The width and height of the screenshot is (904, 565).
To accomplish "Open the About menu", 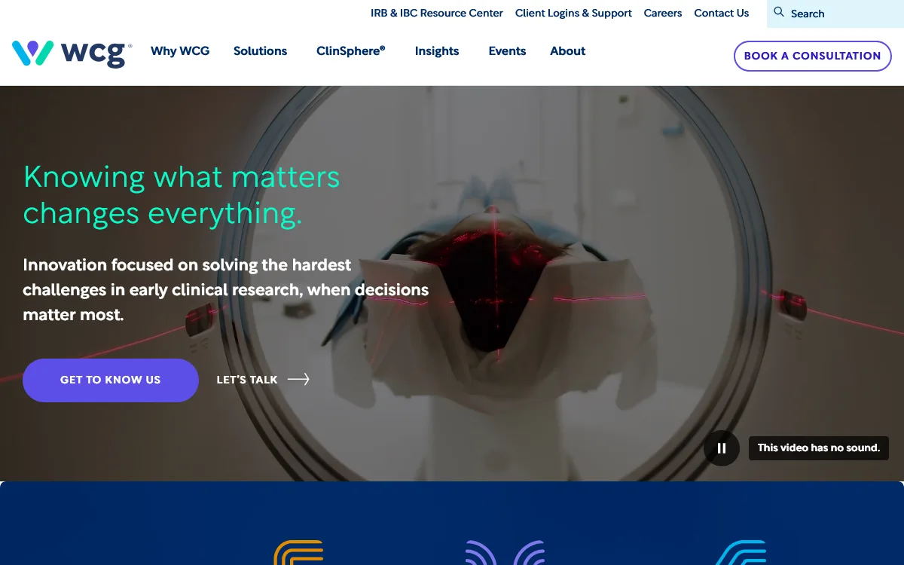I will (x=568, y=51).
